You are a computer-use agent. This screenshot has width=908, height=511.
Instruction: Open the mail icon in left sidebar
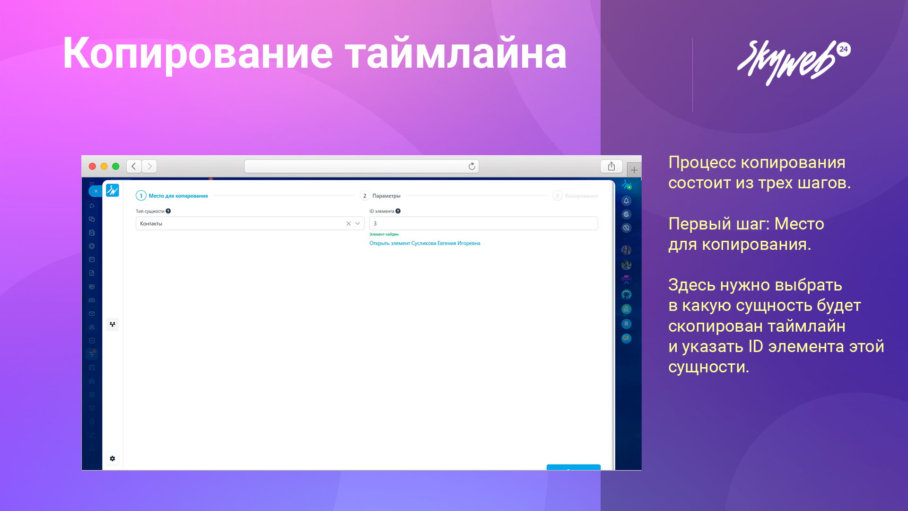pos(92,314)
